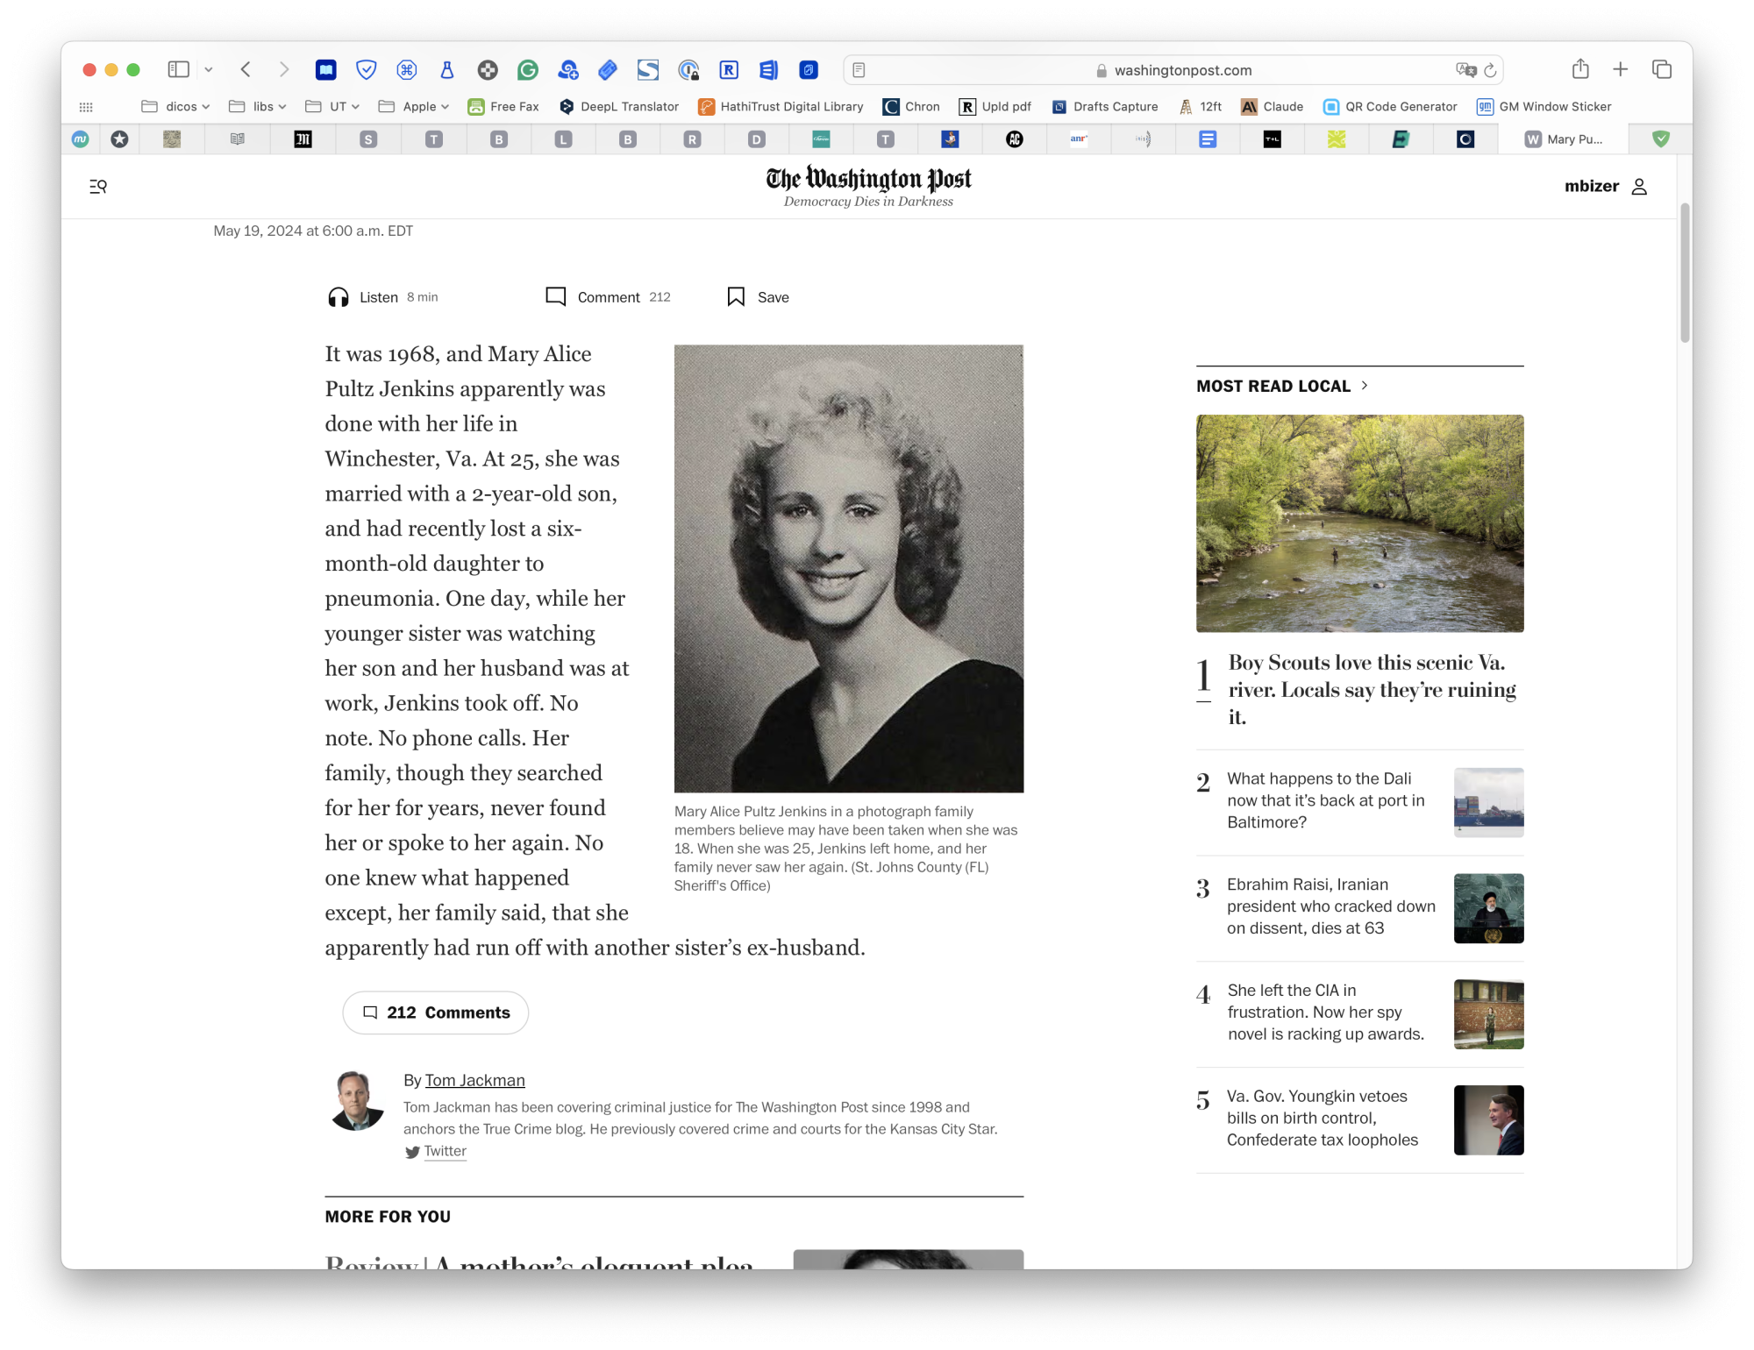
Task: Listen to the article audio
Action: tap(382, 298)
